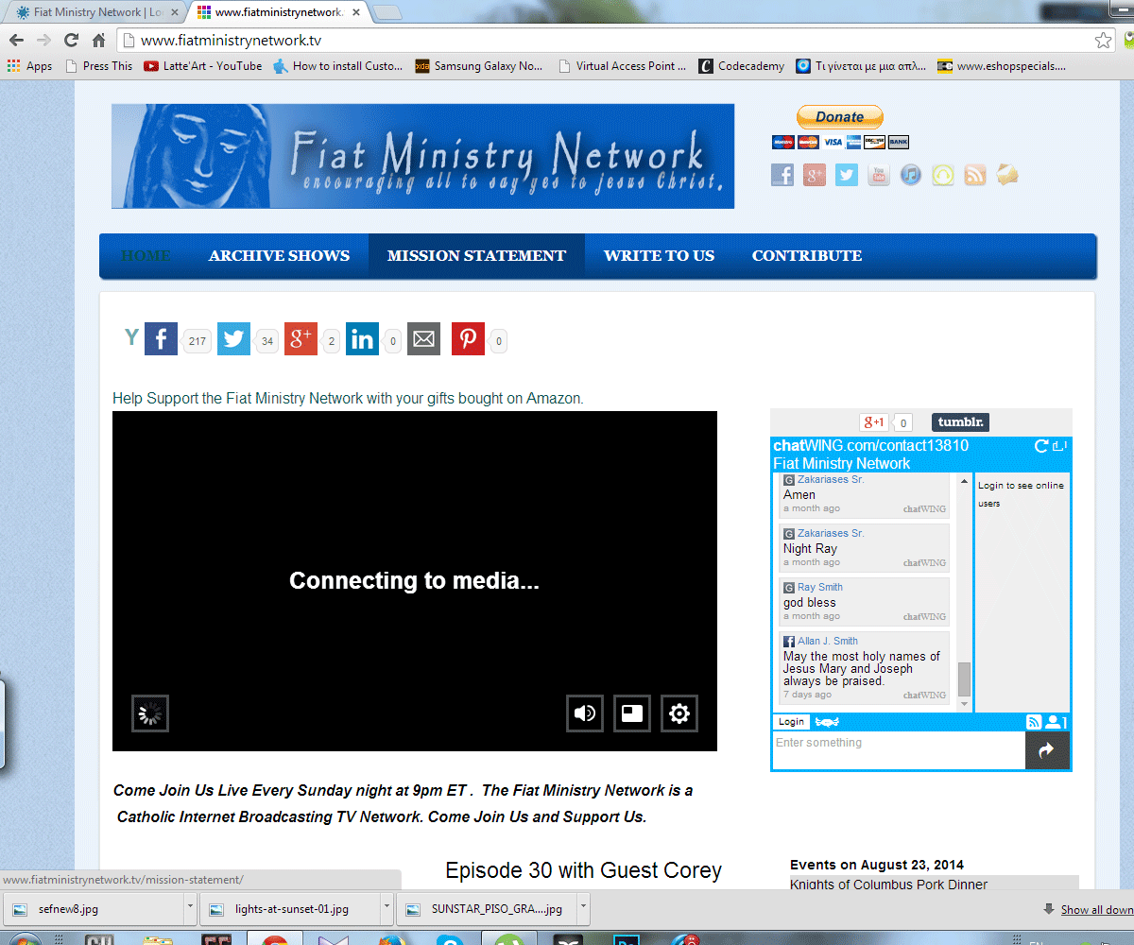Open the YouTube icon in header
1134x945 pixels.
click(x=879, y=175)
